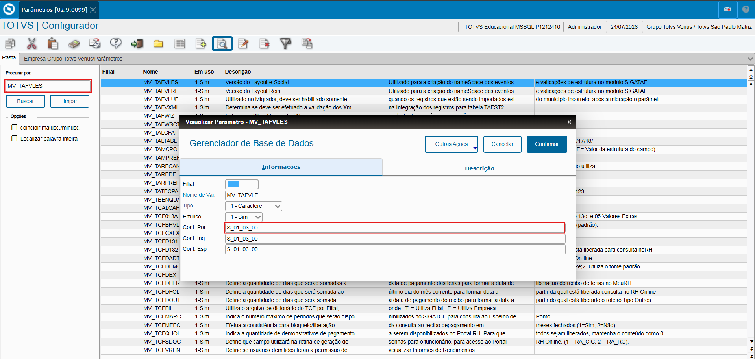The image size is (755, 359).
Task: Click the pencil edit parameter icon
Action: (243, 43)
